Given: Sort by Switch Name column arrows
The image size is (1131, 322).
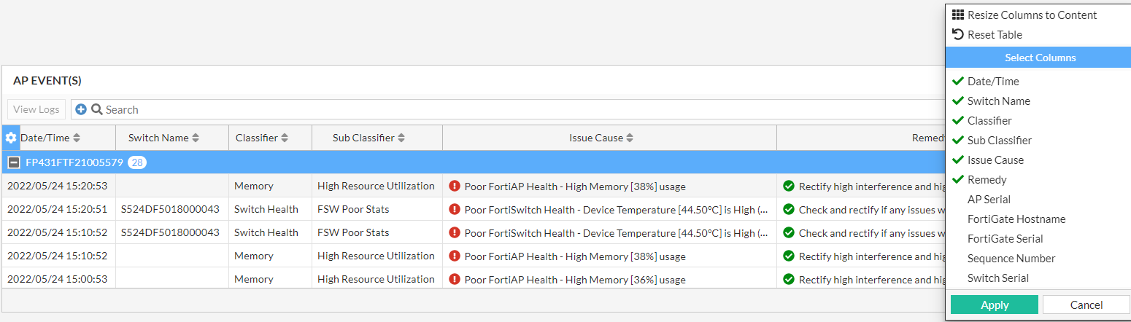Looking at the screenshot, I should pyautogui.click(x=196, y=138).
